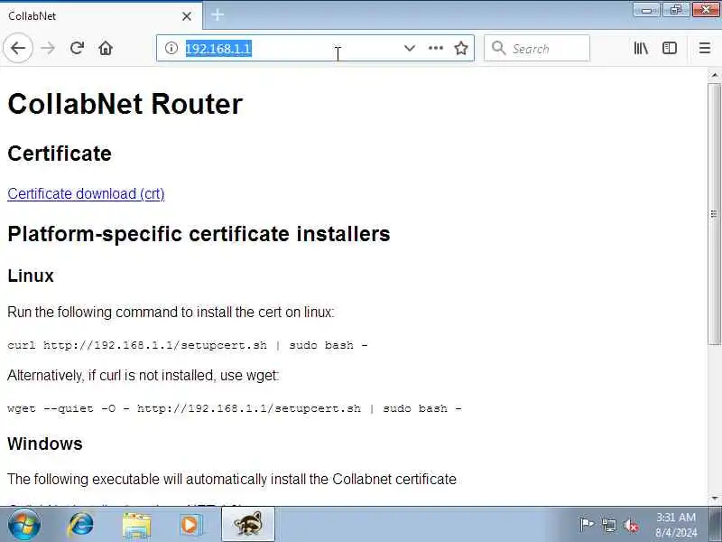Open the Library bookmarks and history
The width and height of the screenshot is (722, 542).
click(641, 48)
